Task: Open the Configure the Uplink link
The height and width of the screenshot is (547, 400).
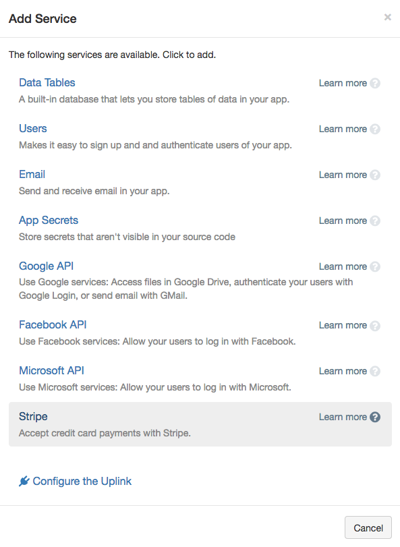Action: (82, 482)
